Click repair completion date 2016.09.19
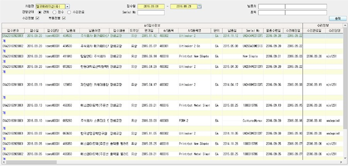348x166 pixels. (314, 85)
